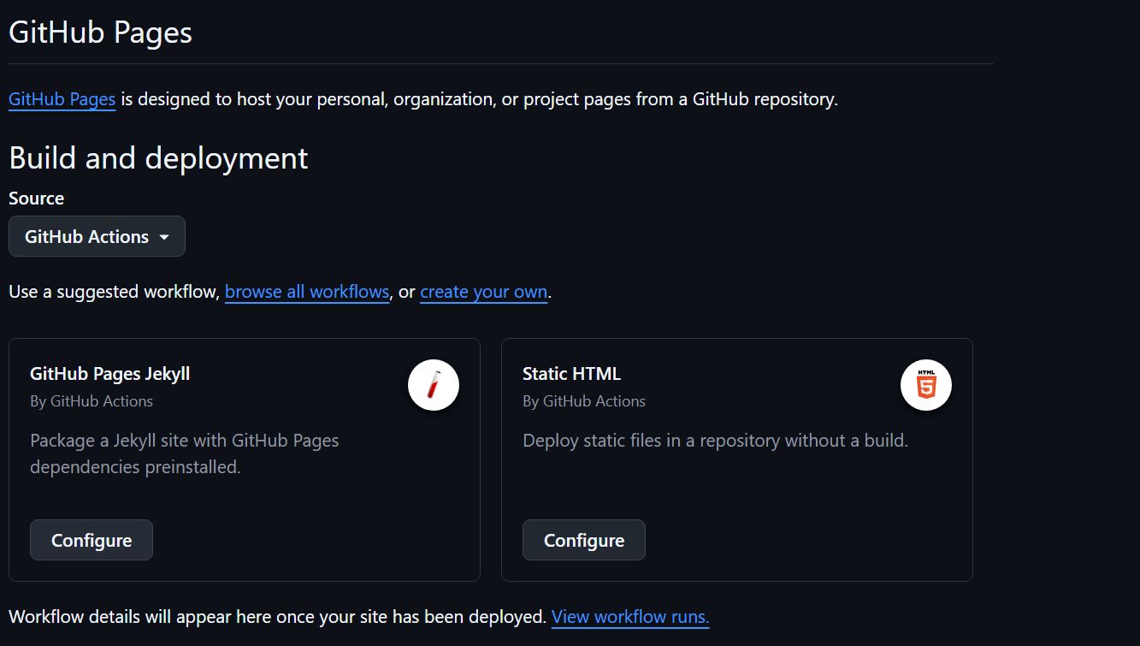This screenshot has width=1140, height=646.
Task: Click the GitHub Pages page heading
Action: click(x=100, y=33)
